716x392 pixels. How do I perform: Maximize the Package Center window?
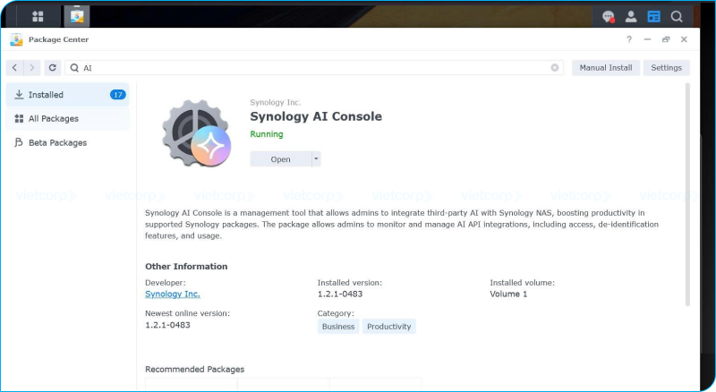pos(666,39)
